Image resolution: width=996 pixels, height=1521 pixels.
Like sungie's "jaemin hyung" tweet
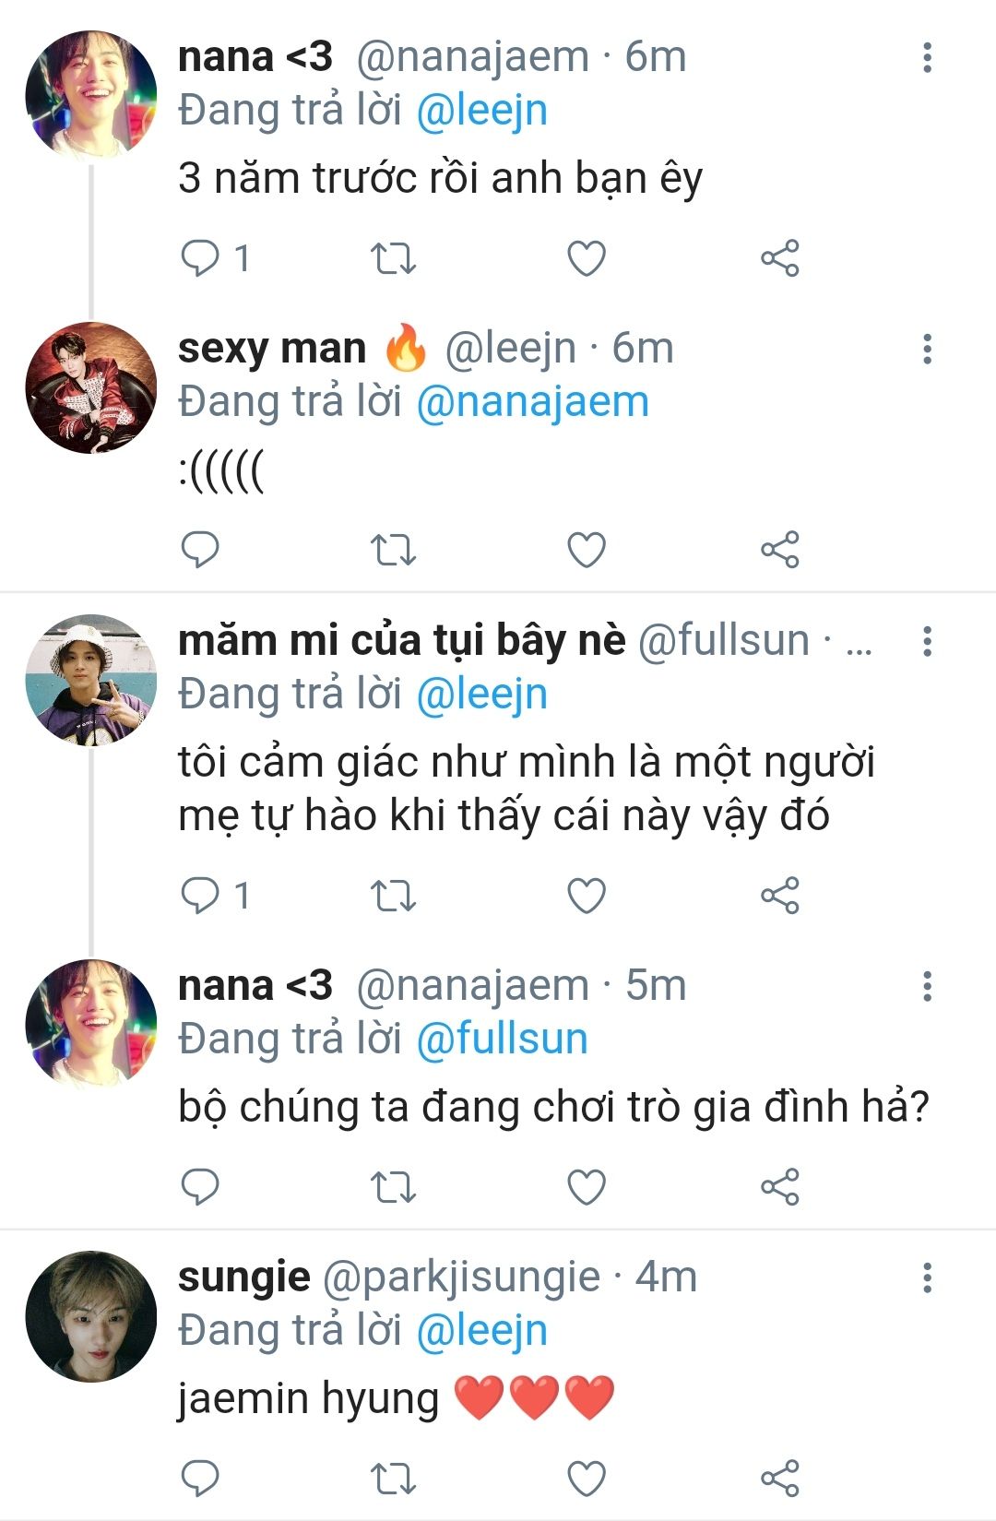[587, 1479]
